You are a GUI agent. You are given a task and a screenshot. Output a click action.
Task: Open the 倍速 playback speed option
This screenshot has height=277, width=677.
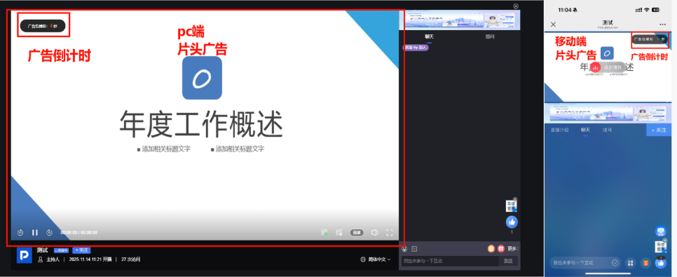tap(357, 233)
